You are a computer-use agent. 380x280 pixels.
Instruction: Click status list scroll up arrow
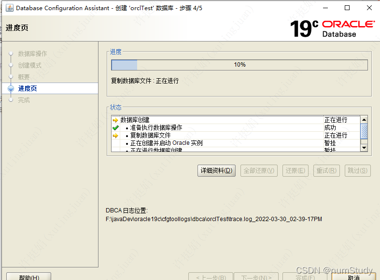click(364, 120)
